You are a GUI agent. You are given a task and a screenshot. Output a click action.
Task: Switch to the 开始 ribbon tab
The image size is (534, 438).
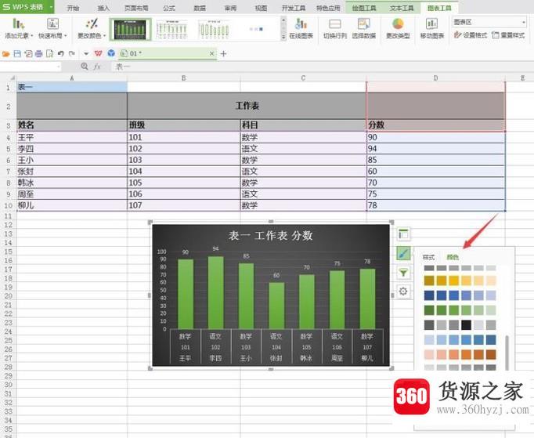tap(73, 8)
